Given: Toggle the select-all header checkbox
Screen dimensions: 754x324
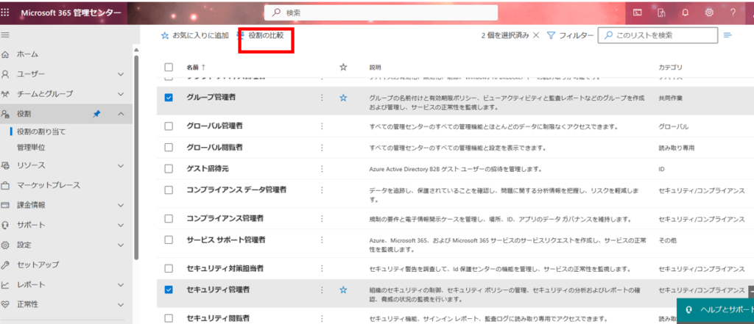Looking at the screenshot, I should [x=169, y=67].
